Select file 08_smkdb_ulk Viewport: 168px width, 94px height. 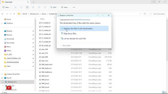46,46
